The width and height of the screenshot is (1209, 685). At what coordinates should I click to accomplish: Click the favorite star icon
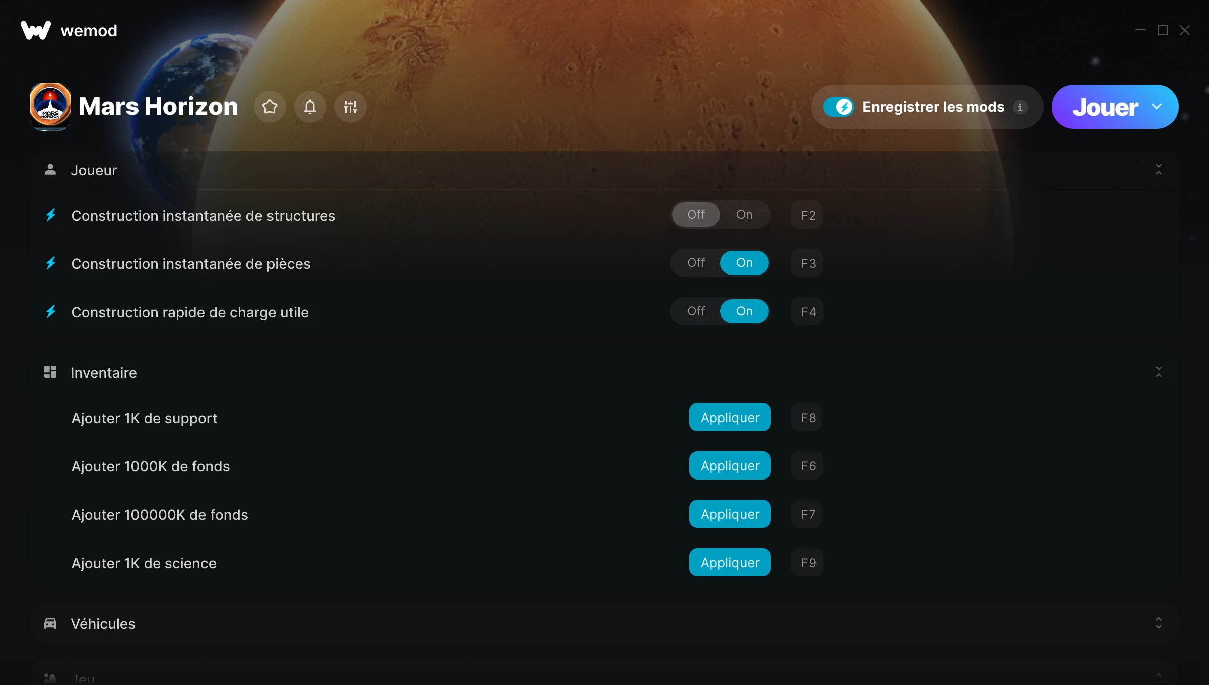point(270,107)
